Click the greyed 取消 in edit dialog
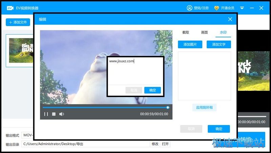 pos(191,129)
